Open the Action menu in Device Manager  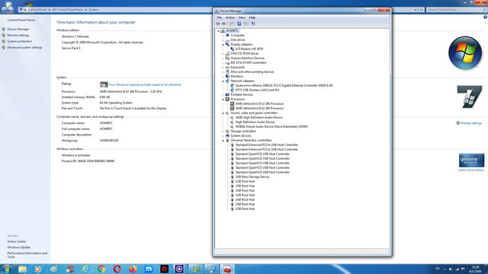[230, 18]
